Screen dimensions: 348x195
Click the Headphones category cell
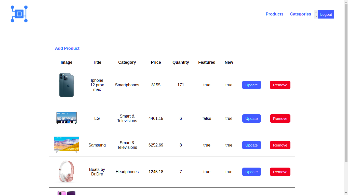point(127,172)
